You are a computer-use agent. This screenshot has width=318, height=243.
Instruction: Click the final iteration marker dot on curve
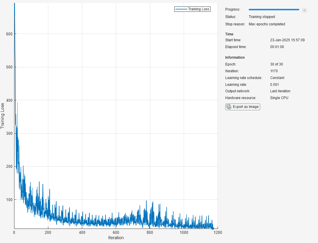[213, 228]
